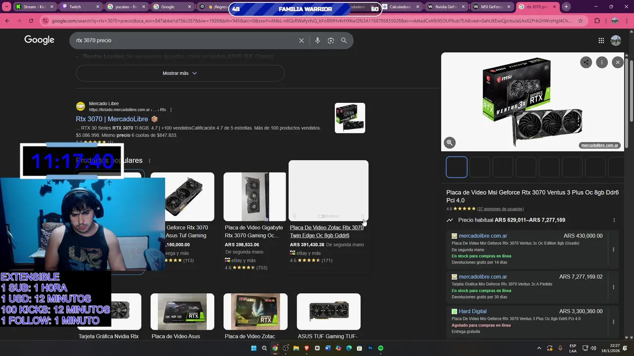Open Placa de Video Zotac boxed card image

(x=255, y=311)
